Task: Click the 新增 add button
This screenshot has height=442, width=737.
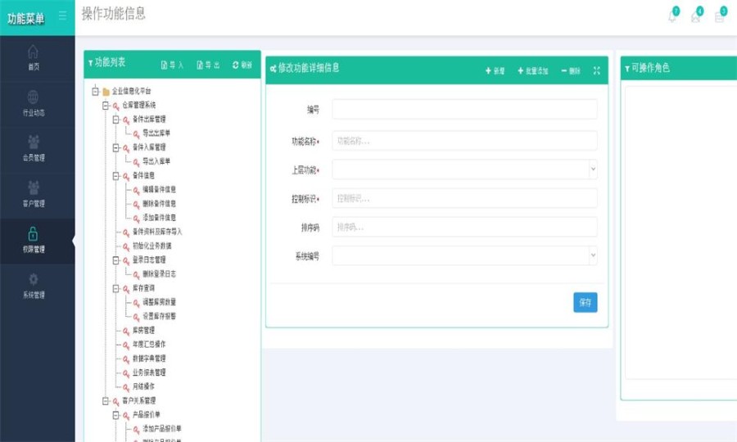Action: 495,71
